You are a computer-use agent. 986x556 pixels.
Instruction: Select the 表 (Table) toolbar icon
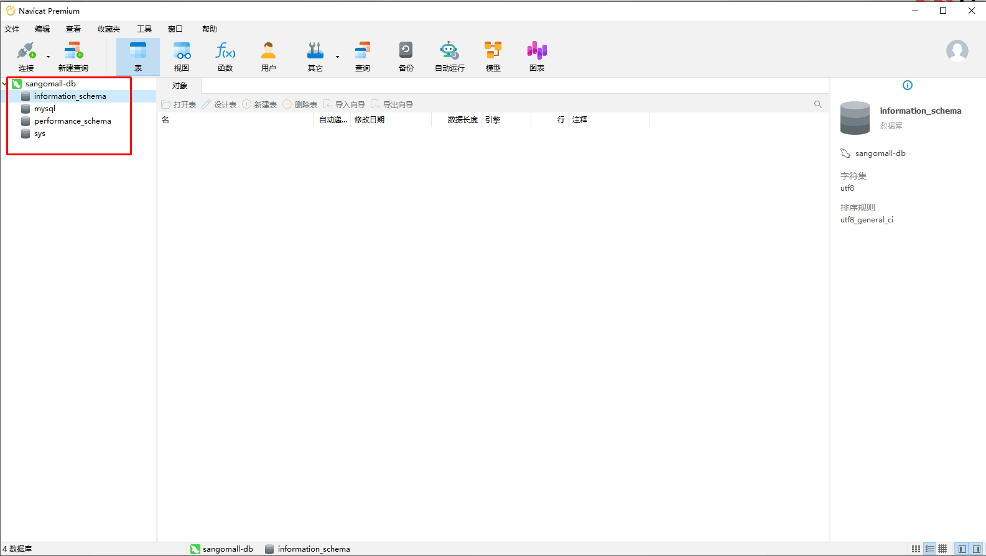[138, 57]
